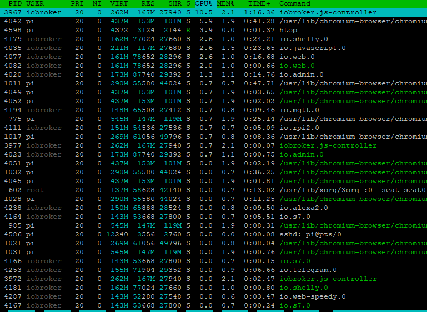427x312 pixels.
Task: Select chromium thread row PID 1031
Action: pyautogui.click(x=213, y=252)
